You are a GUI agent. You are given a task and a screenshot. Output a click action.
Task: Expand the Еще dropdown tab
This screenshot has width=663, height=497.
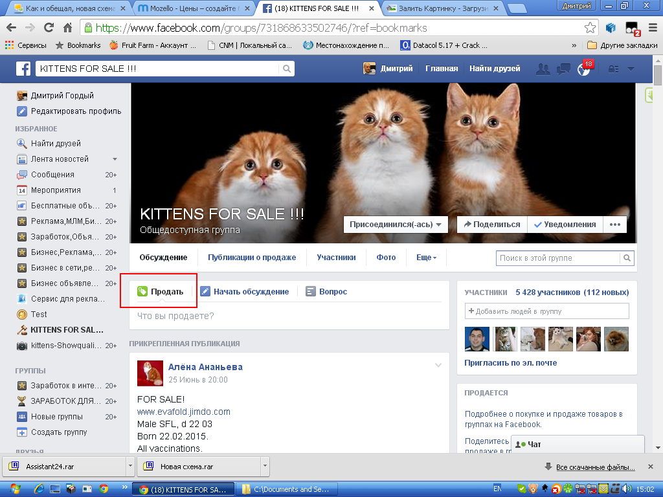coord(426,258)
